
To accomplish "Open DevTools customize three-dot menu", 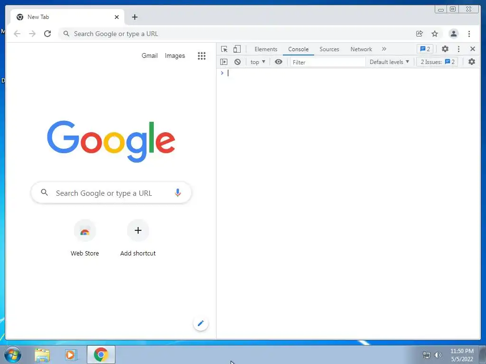I will tap(459, 49).
